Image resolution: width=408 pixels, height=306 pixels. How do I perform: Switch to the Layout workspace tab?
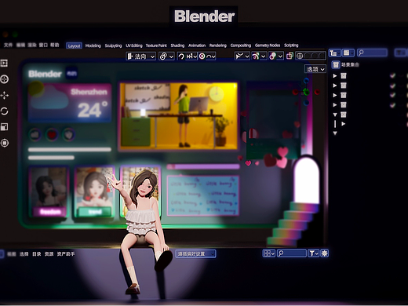(74, 46)
